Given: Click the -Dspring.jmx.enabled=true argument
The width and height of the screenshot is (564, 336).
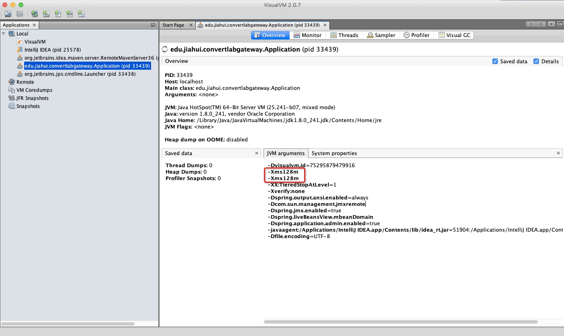Looking at the screenshot, I should point(304,210).
